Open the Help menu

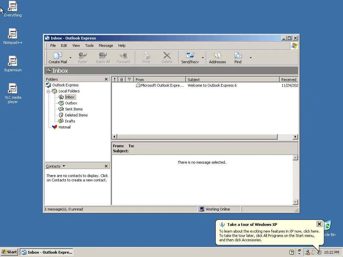pos(122,46)
